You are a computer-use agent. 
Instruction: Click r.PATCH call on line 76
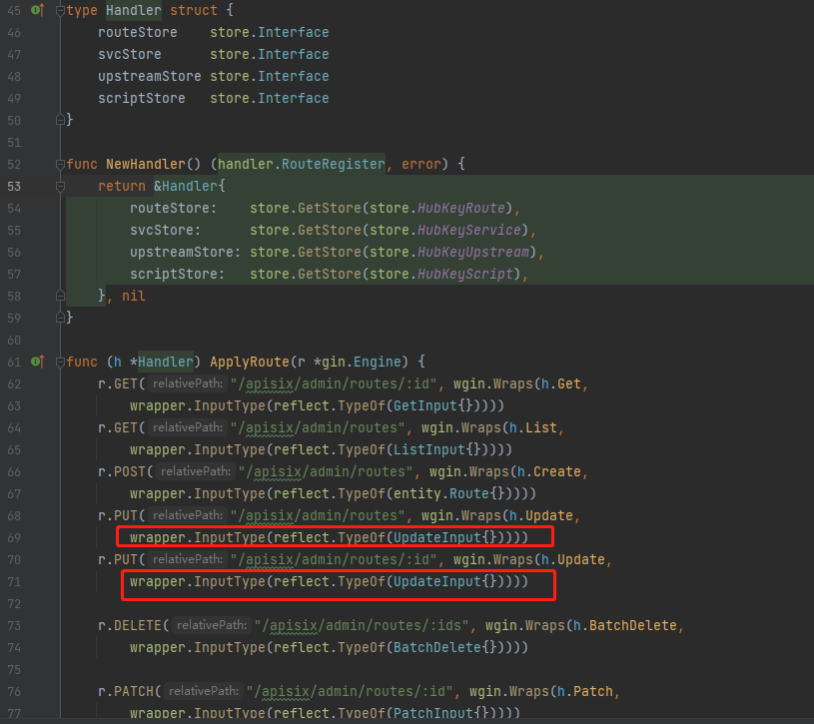126,691
